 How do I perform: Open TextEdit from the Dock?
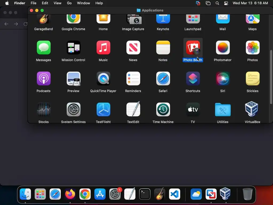click(130, 194)
